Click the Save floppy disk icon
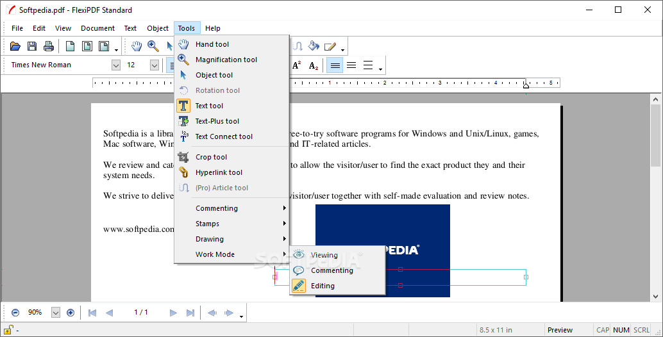This screenshot has width=663, height=337. click(x=32, y=46)
